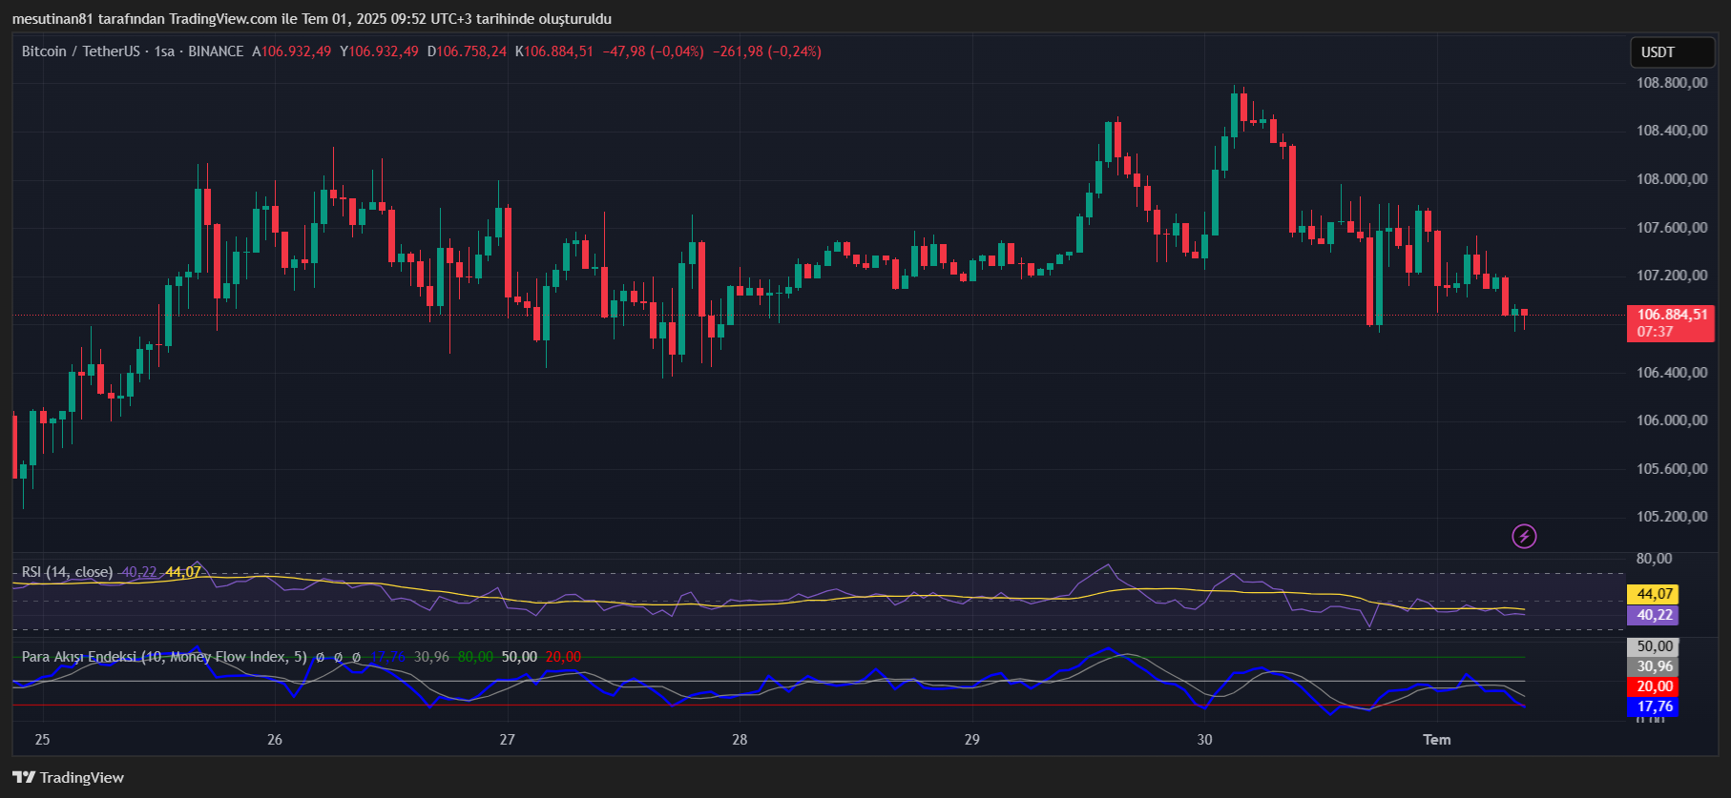The image size is (1731, 798).
Task: Click the Bitcoin / TetherUS symbol title
Action: (81, 51)
